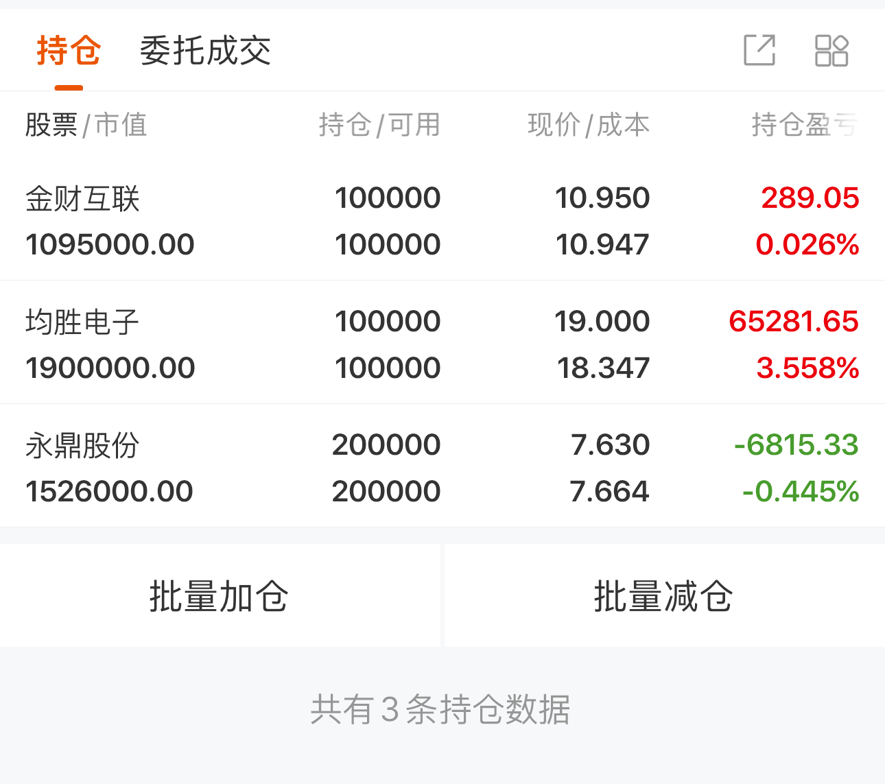Select the 均胜电子 stock name
This screenshot has width=885, height=784.
pos(82,322)
